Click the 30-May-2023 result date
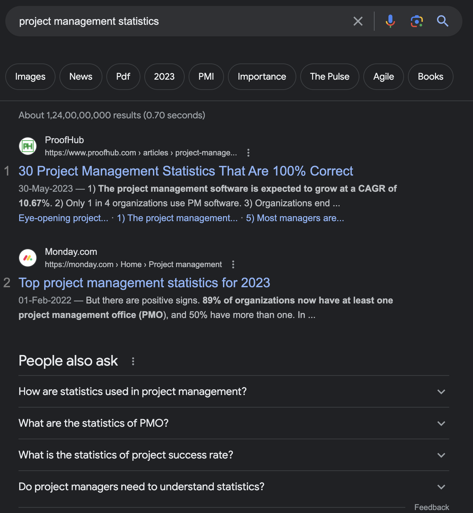This screenshot has width=473, height=513. [x=46, y=189]
